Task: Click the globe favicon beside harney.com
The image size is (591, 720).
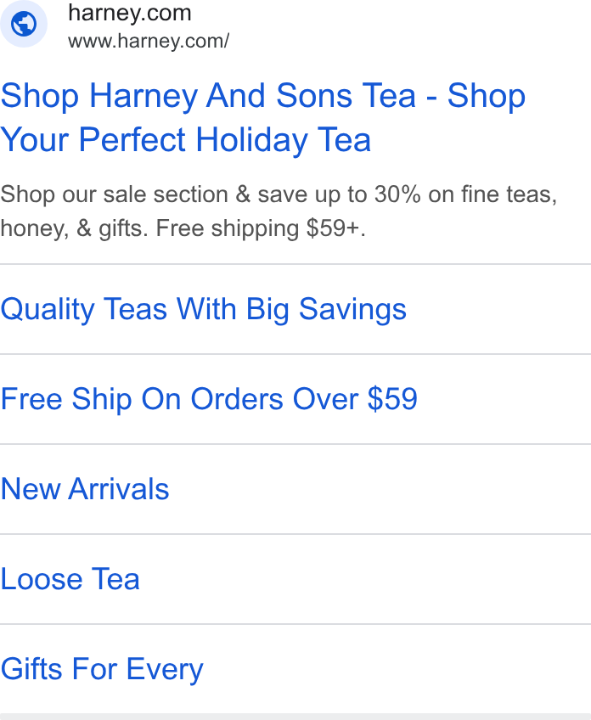Action: [x=24, y=24]
